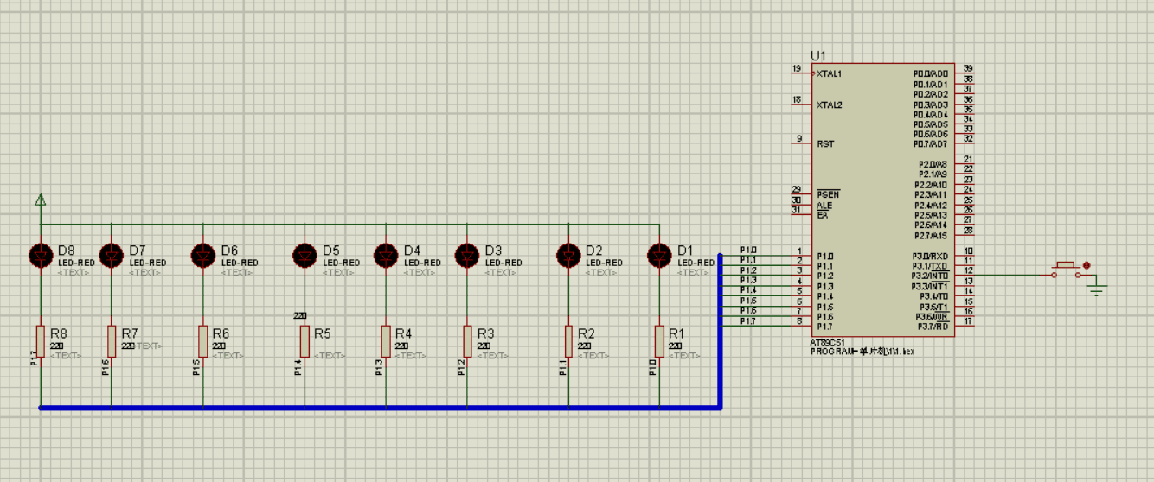Click the D8 reference label
This screenshot has height=482, width=1154.
(67, 251)
